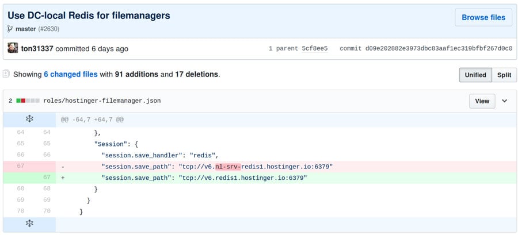Select deleted line number 67
This screenshot has height=235, width=518.
pyautogui.click(x=20, y=167)
